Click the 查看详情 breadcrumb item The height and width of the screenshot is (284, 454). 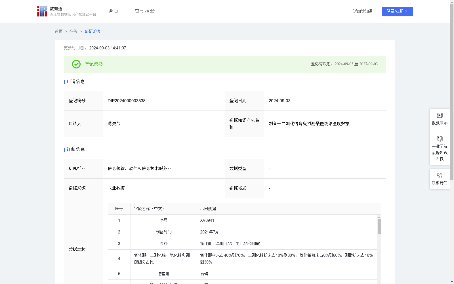point(92,32)
